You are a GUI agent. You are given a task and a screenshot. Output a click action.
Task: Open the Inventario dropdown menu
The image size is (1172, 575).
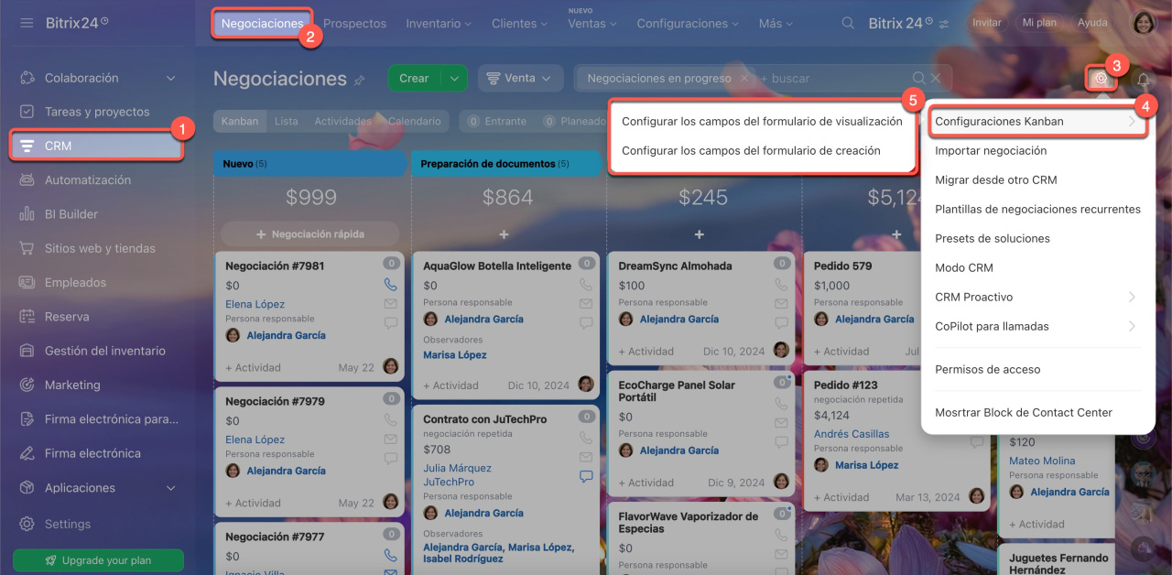coord(439,24)
